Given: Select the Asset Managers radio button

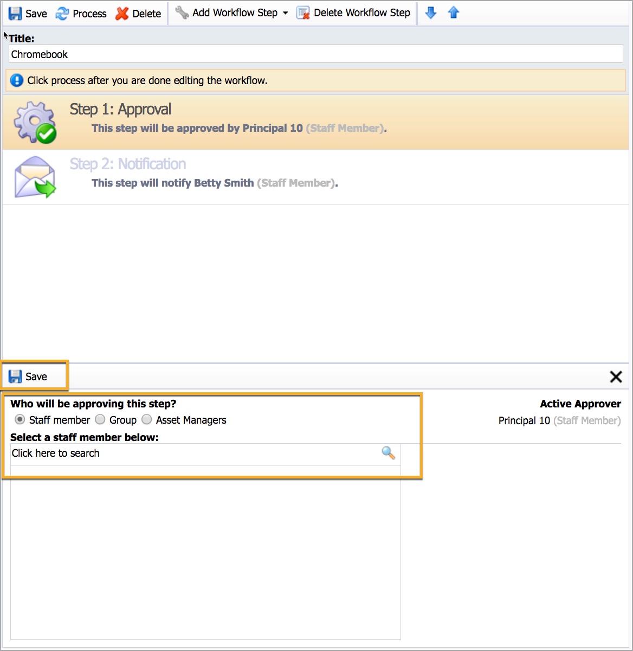Looking at the screenshot, I should point(147,419).
